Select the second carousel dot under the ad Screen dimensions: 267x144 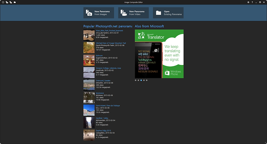138,80
